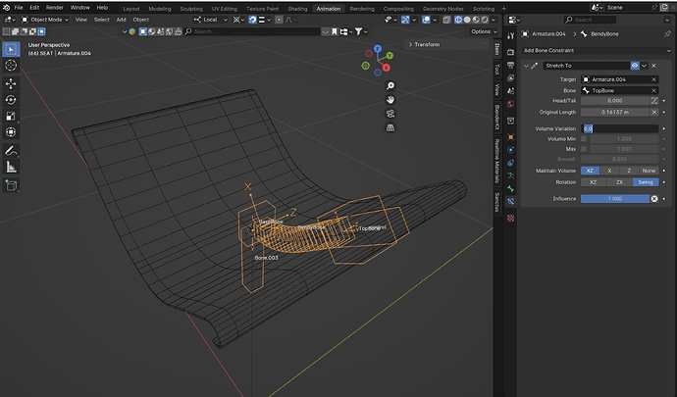Select the Annotate tool

(x=11, y=151)
